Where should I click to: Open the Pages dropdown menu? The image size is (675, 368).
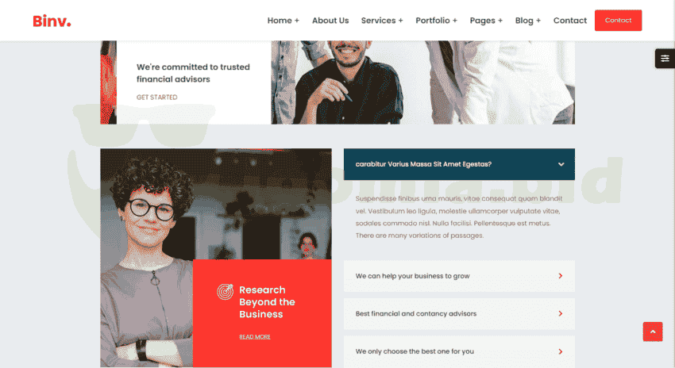tap(486, 21)
